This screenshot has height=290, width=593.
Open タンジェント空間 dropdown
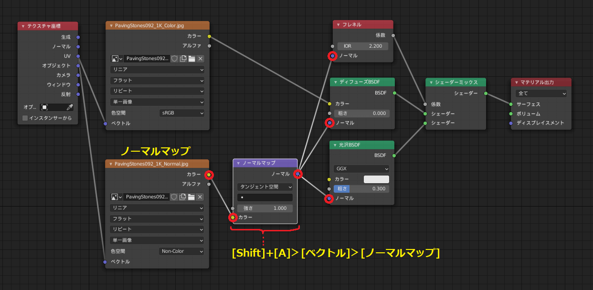pyautogui.click(x=265, y=187)
